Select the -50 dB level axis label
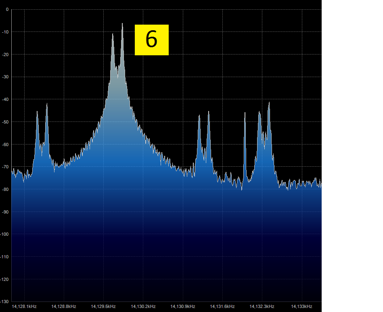The width and height of the screenshot is (383, 312). (6, 122)
